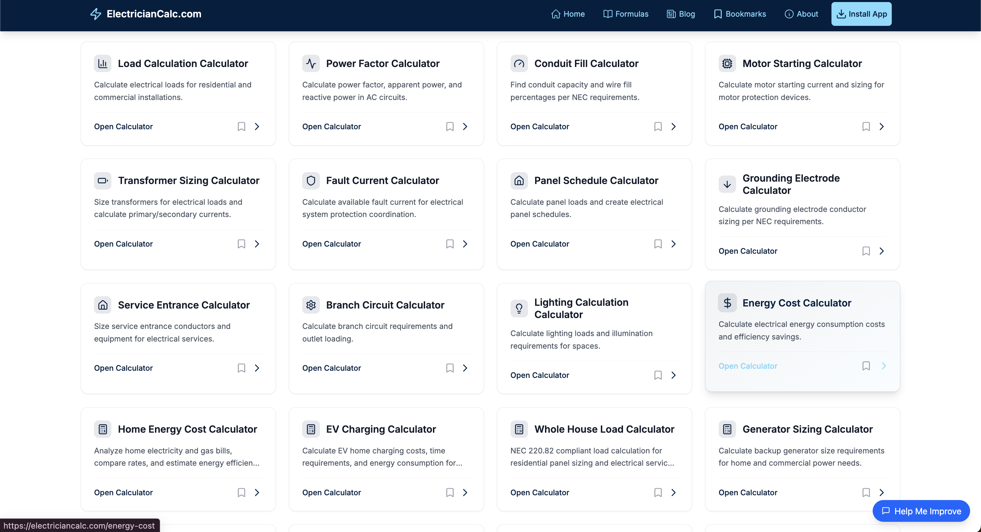Bookmark the Panel Schedule Calculator
Image resolution: width=981 pixels, height=532 pixels.
(658, 244)
